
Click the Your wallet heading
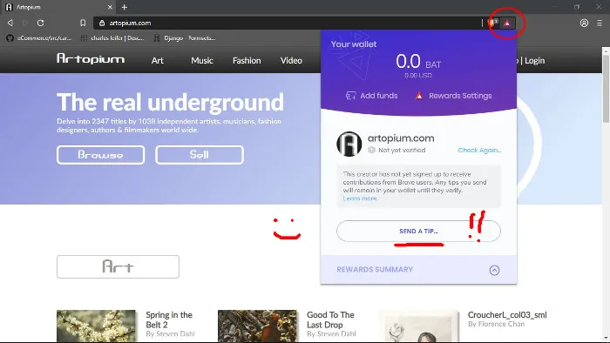(x=354, y=44)
